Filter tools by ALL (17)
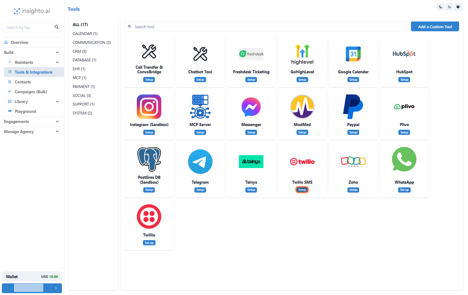468x295 pixels. click(80, 25)
